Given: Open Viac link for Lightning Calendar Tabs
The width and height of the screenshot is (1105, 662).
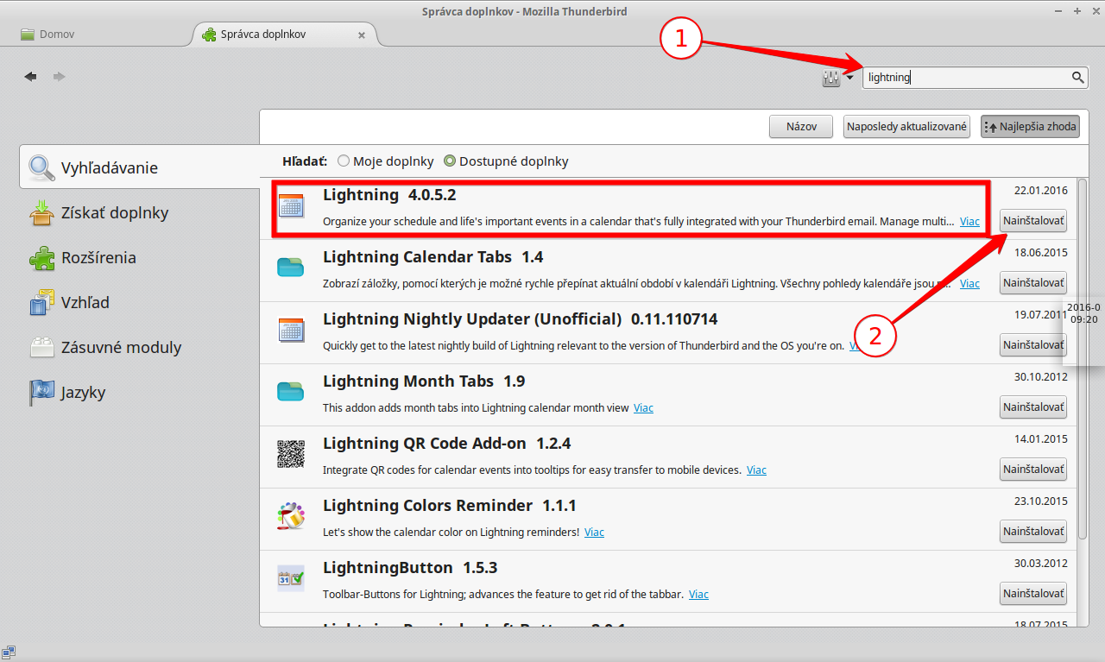Looking at the screenshot, I should 969,284.
